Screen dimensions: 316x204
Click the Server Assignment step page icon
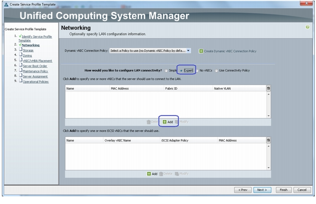pyautogui.click(x=21, y=75)
